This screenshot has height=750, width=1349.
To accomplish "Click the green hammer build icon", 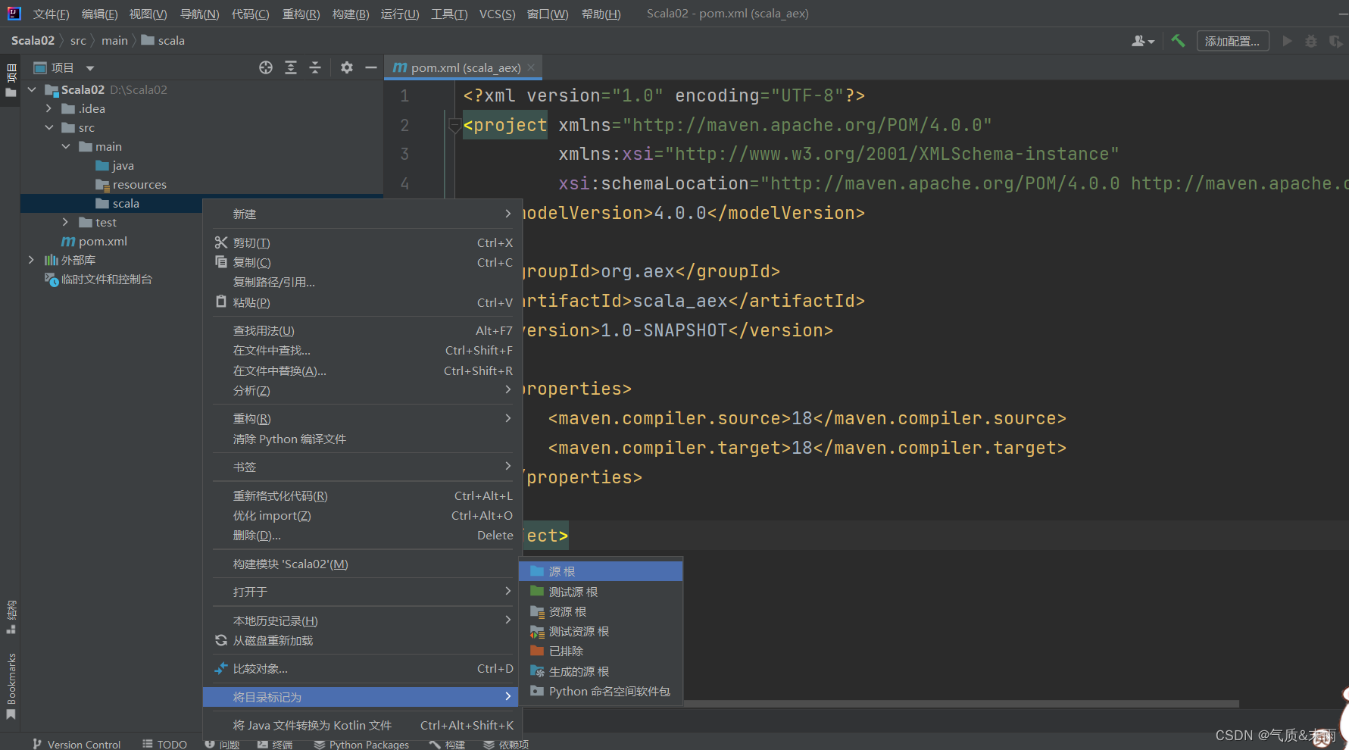I will click(1178, 41).
